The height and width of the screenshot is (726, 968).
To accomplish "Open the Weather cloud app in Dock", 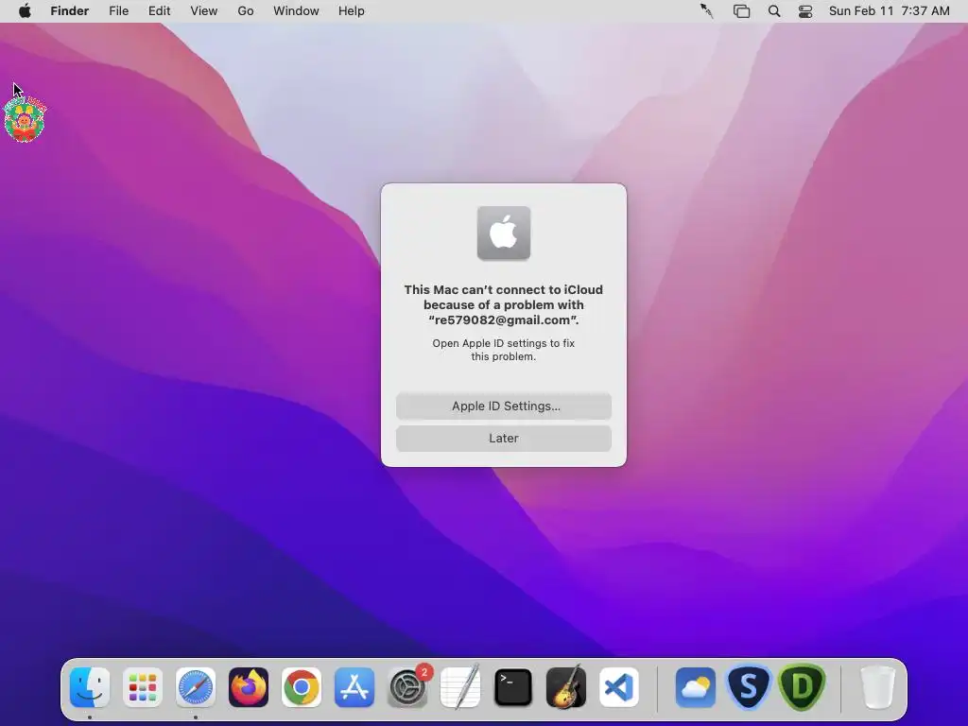I will 695,687.
